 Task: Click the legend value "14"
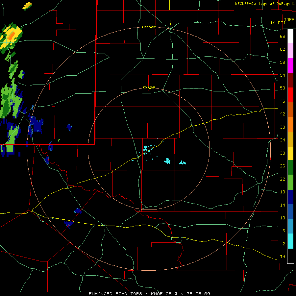pos(283,205)
